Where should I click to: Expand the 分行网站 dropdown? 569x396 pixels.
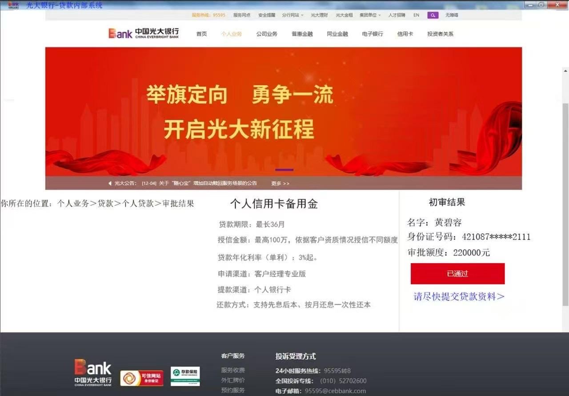(293, 15)
